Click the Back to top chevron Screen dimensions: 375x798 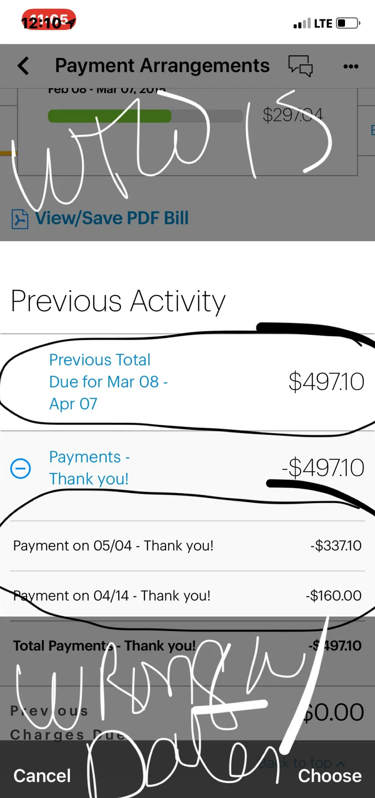coord(340,763)
